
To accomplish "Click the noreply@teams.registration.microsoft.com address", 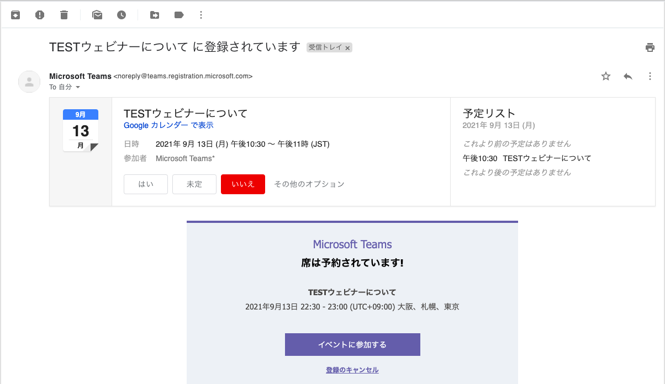I will (x=183, y=76).
